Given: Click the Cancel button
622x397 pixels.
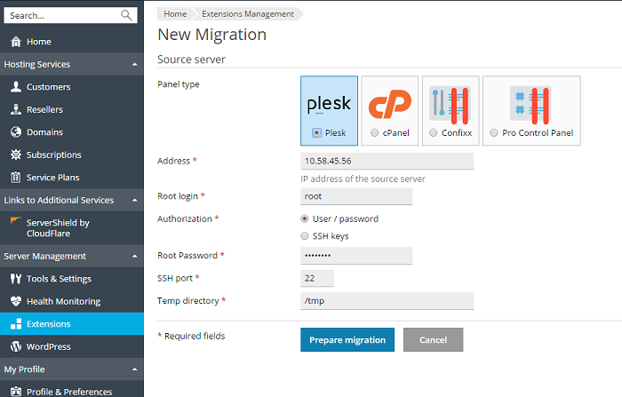Looking at the screenshot, I should 433,340.
